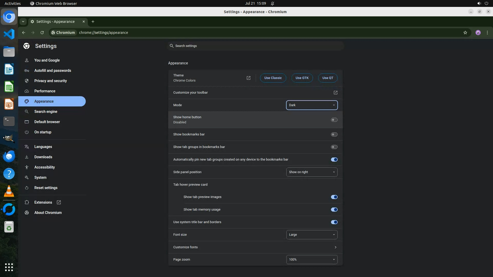Click the profile avatar icon
Screen dimensions: 493x277
pos(478,33)
